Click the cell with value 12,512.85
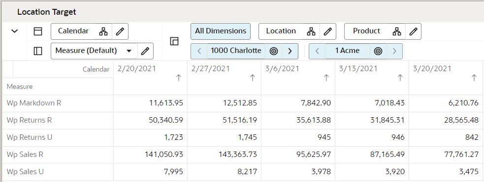This screenshot has height=182, width=484. click(x=224, y=104)
